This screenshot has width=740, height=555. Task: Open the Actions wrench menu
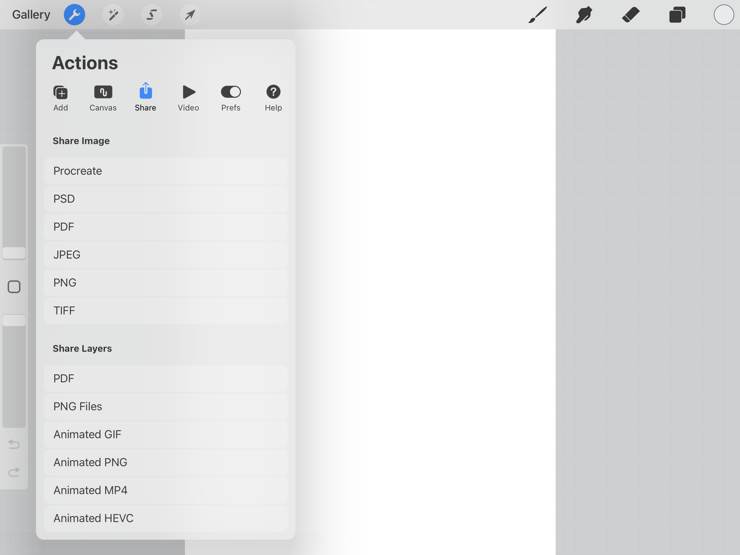[x=74, y=15]
